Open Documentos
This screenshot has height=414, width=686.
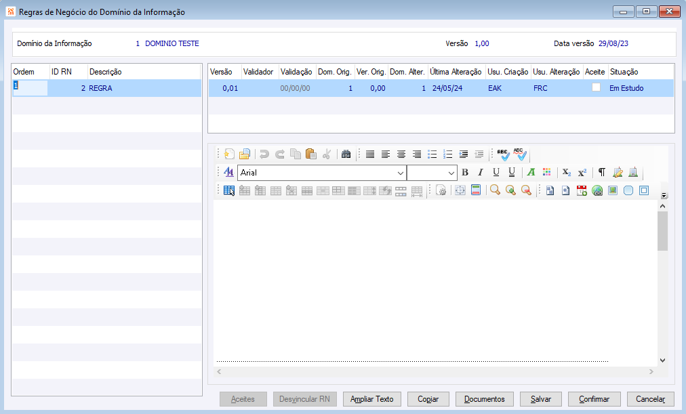point(484,399)
